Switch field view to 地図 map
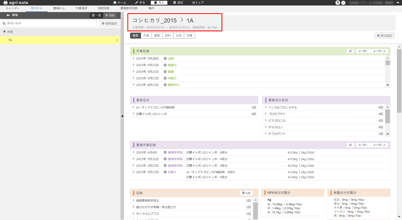 click(110, 15)
